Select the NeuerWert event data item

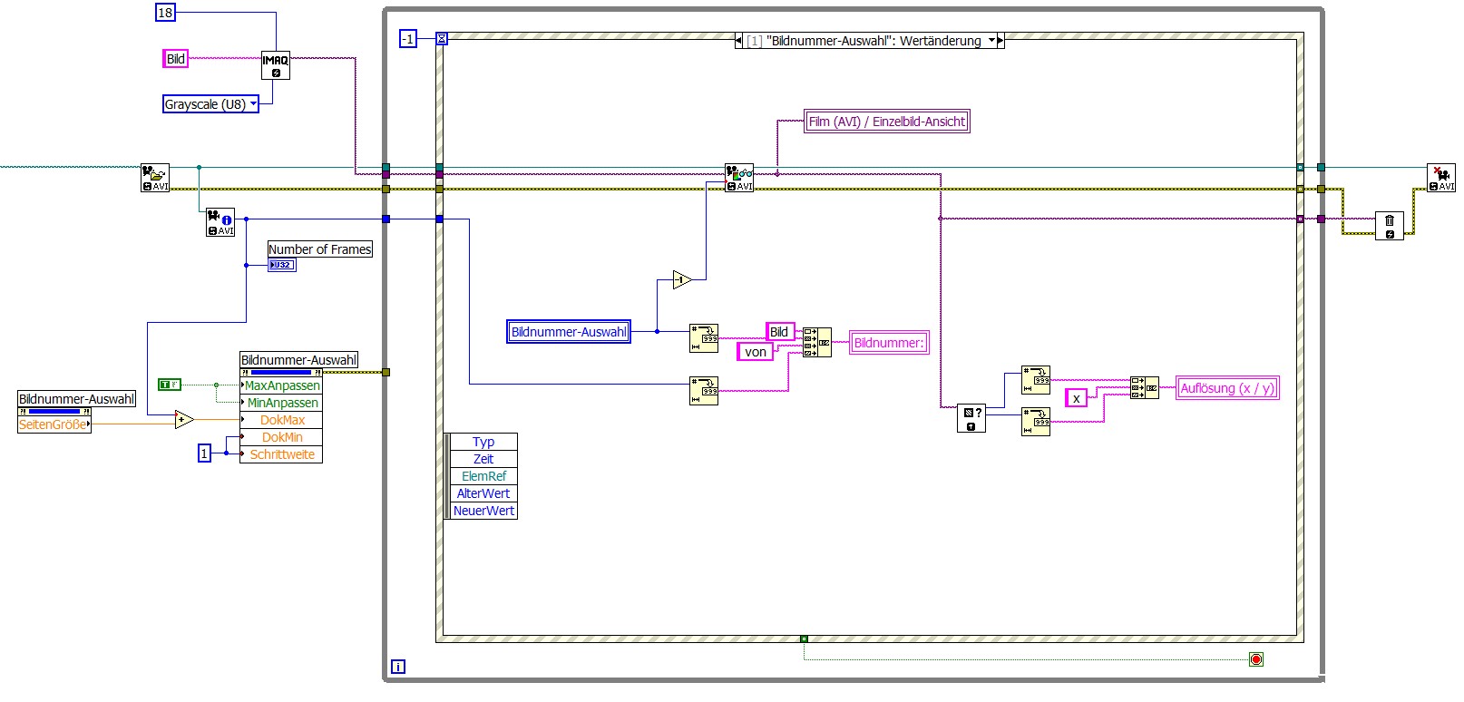tap(483, 511)
